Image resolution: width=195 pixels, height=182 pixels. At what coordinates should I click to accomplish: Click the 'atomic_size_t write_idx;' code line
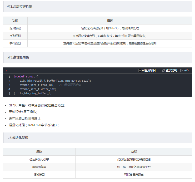coord(38,89)
